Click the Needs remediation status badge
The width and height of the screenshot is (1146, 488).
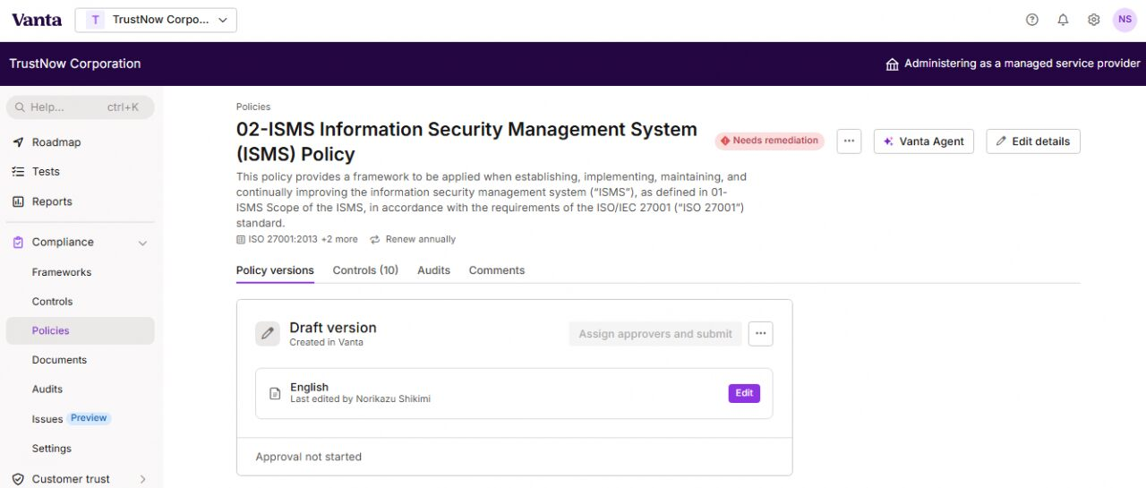point(769,141)
